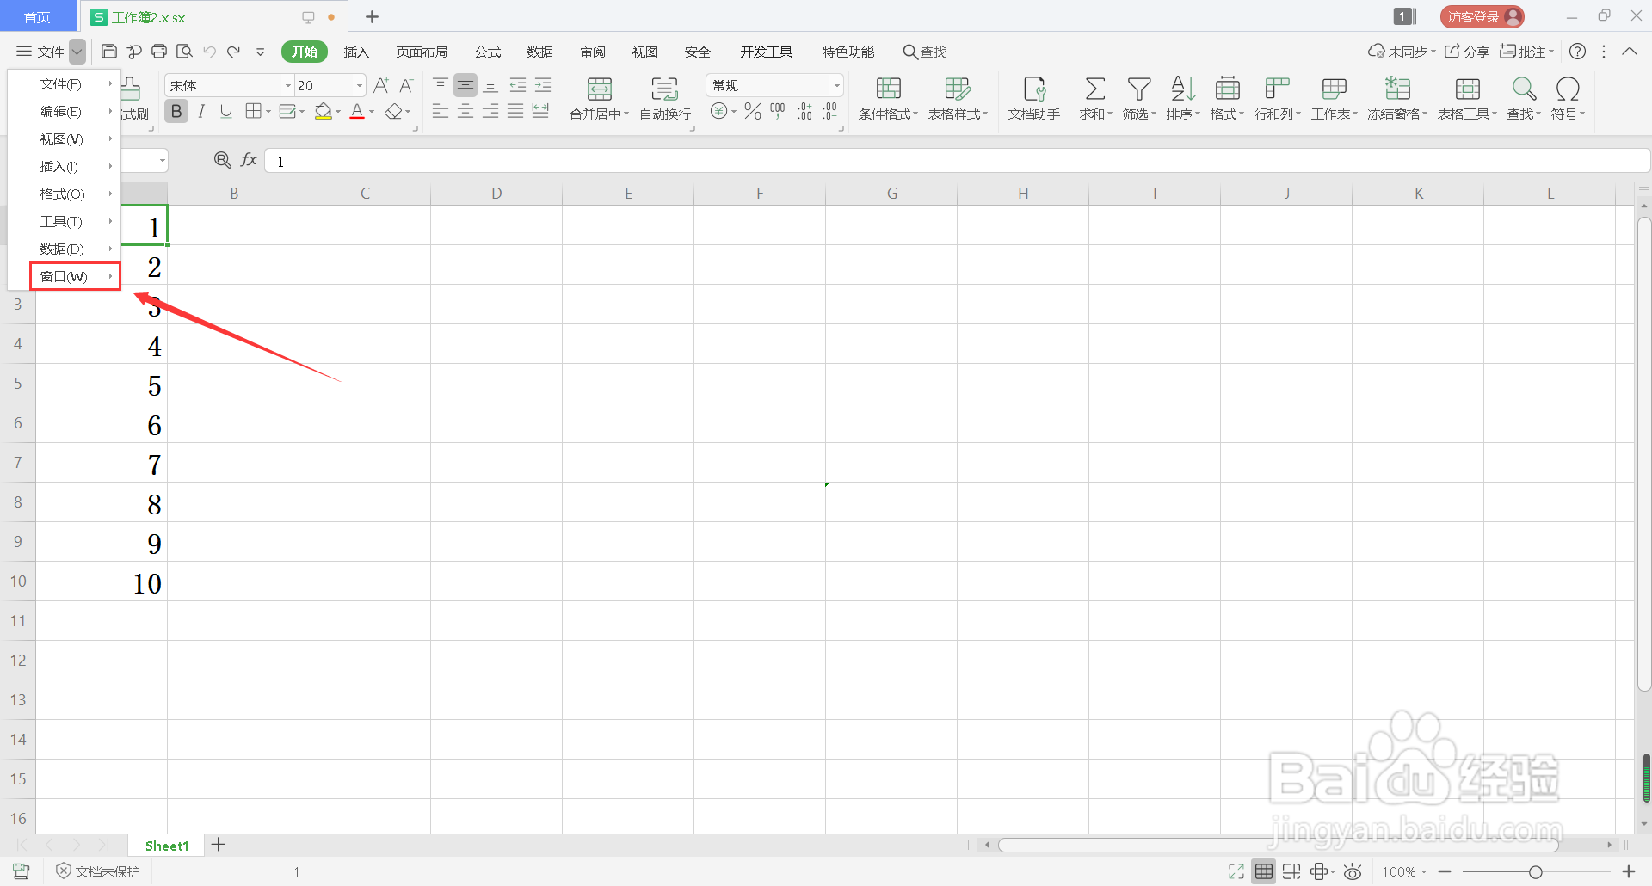
Task: Click the sort A-Z icon
Action: click(1183, 89)
